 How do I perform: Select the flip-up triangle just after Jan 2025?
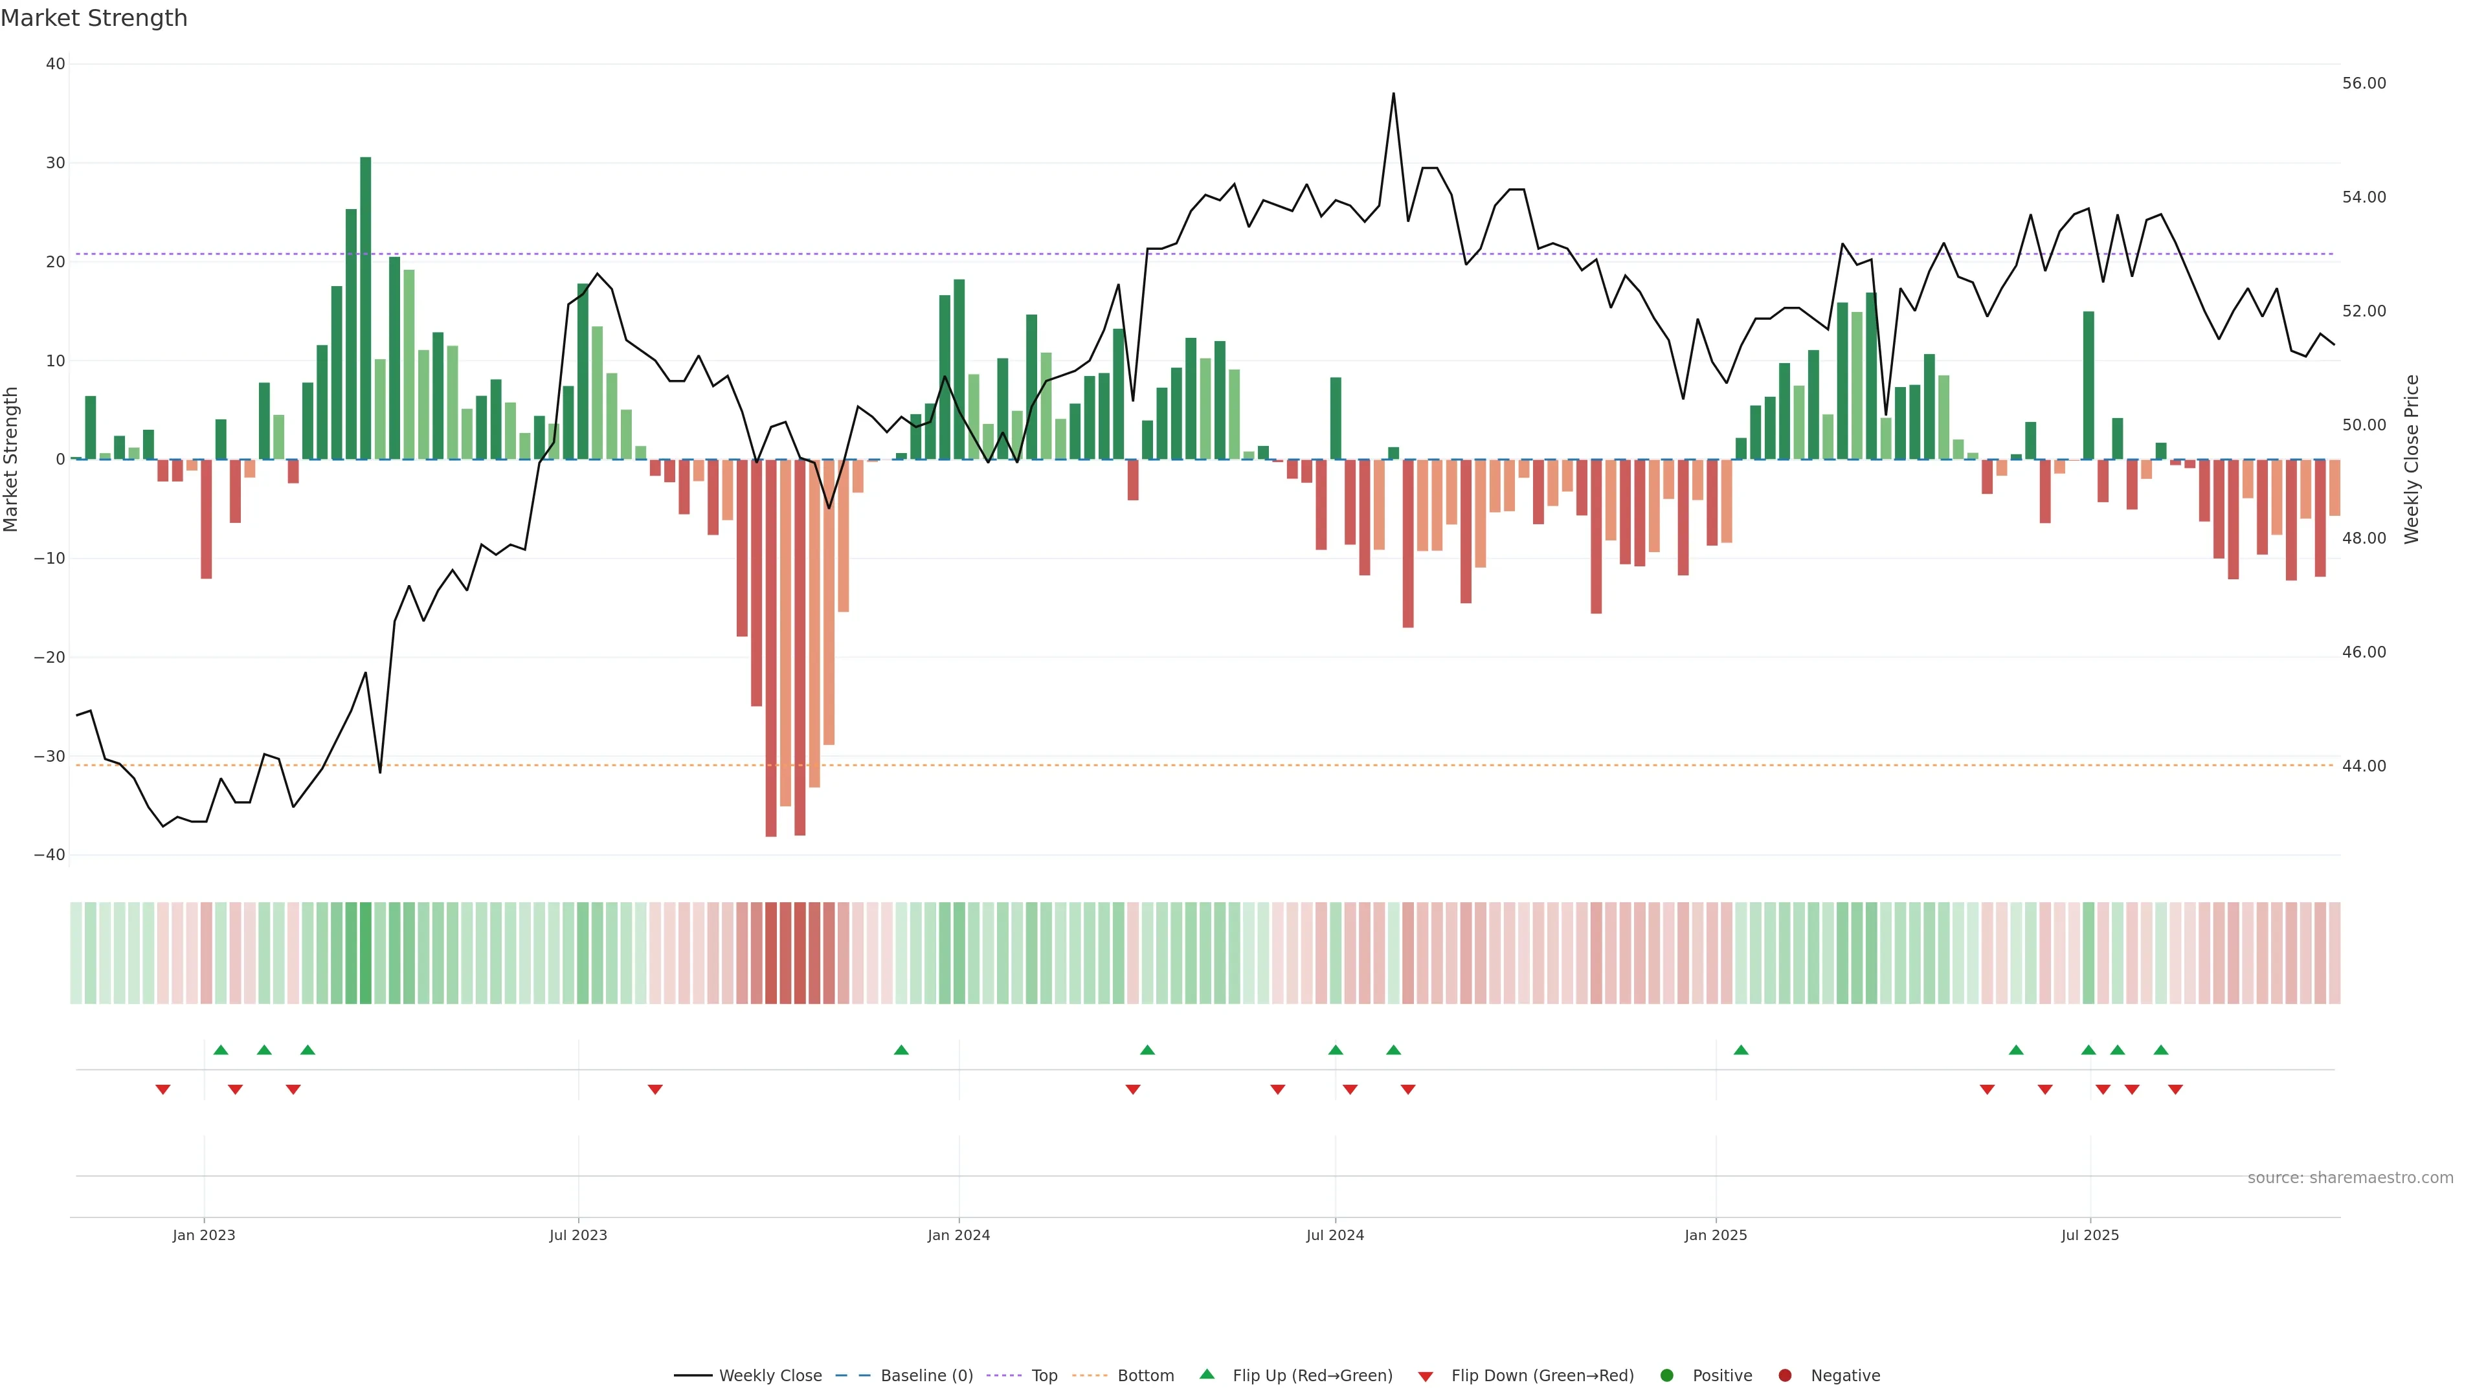coord(1741,1050)
